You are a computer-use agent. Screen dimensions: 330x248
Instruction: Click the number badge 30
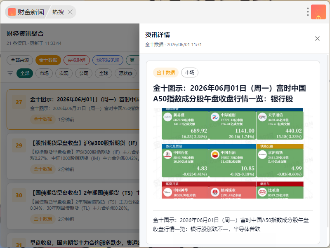[19, 195]
